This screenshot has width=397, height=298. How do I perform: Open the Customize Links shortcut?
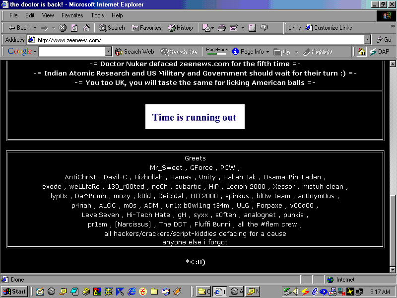pos(329,28)
